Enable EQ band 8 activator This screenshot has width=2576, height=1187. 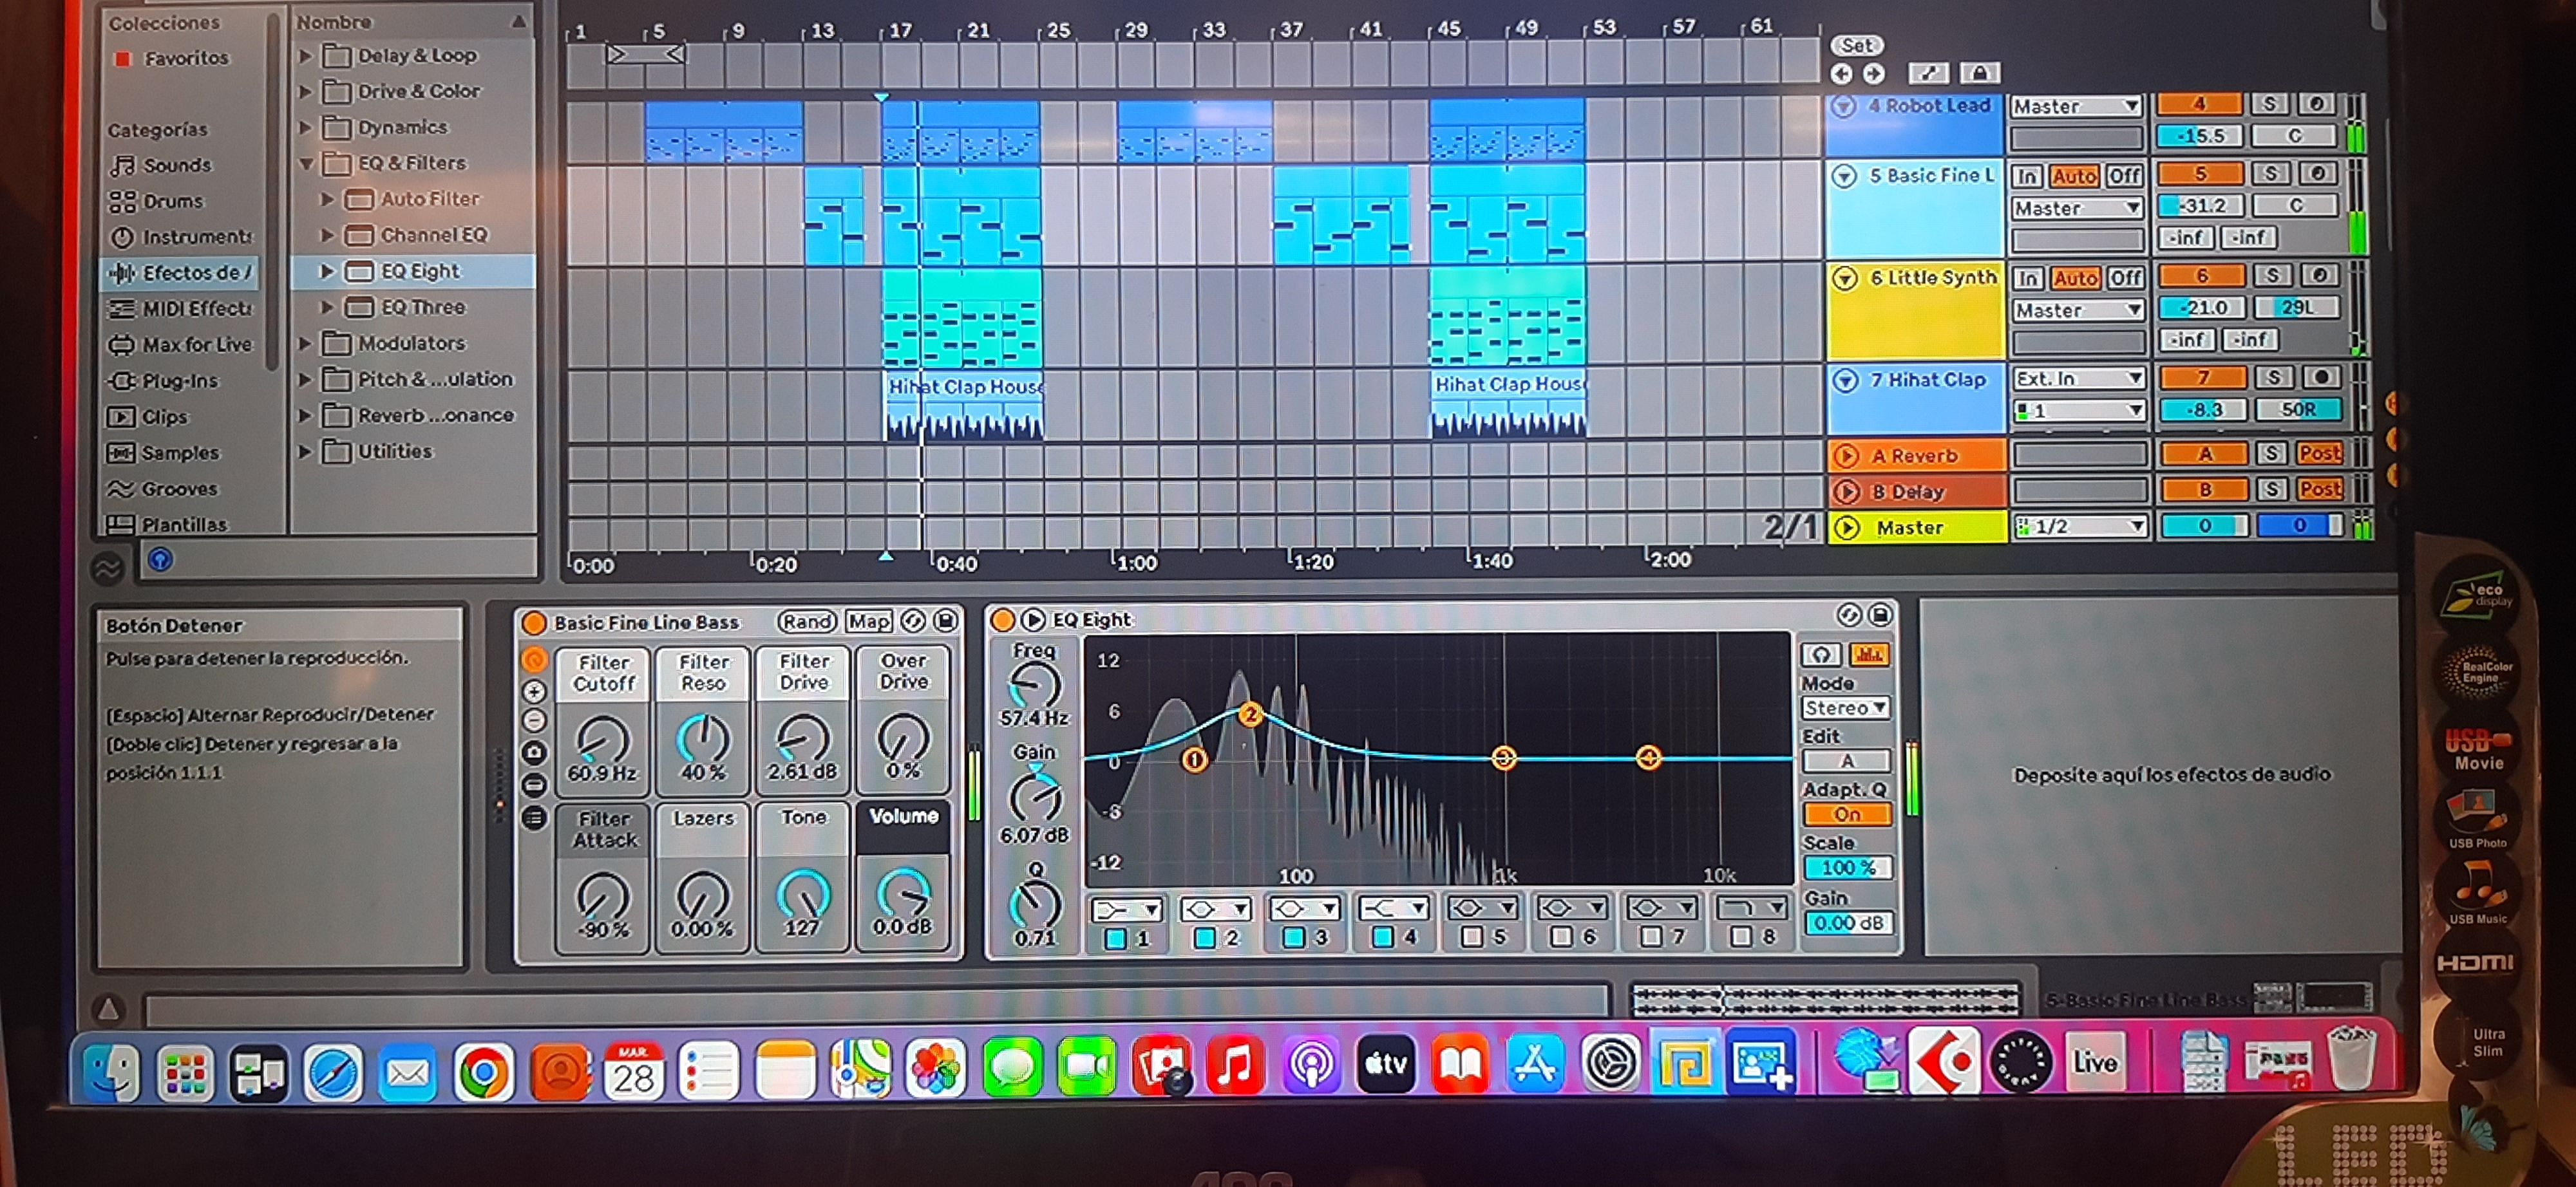tap(1741, 937)
